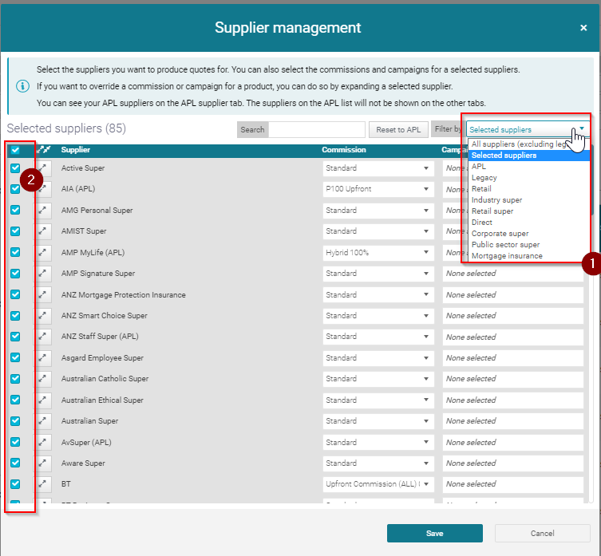Click the AvSuper (APL) supplier name
The height and width of the screenshot is (556, 601).
click(x=86, y=442)
